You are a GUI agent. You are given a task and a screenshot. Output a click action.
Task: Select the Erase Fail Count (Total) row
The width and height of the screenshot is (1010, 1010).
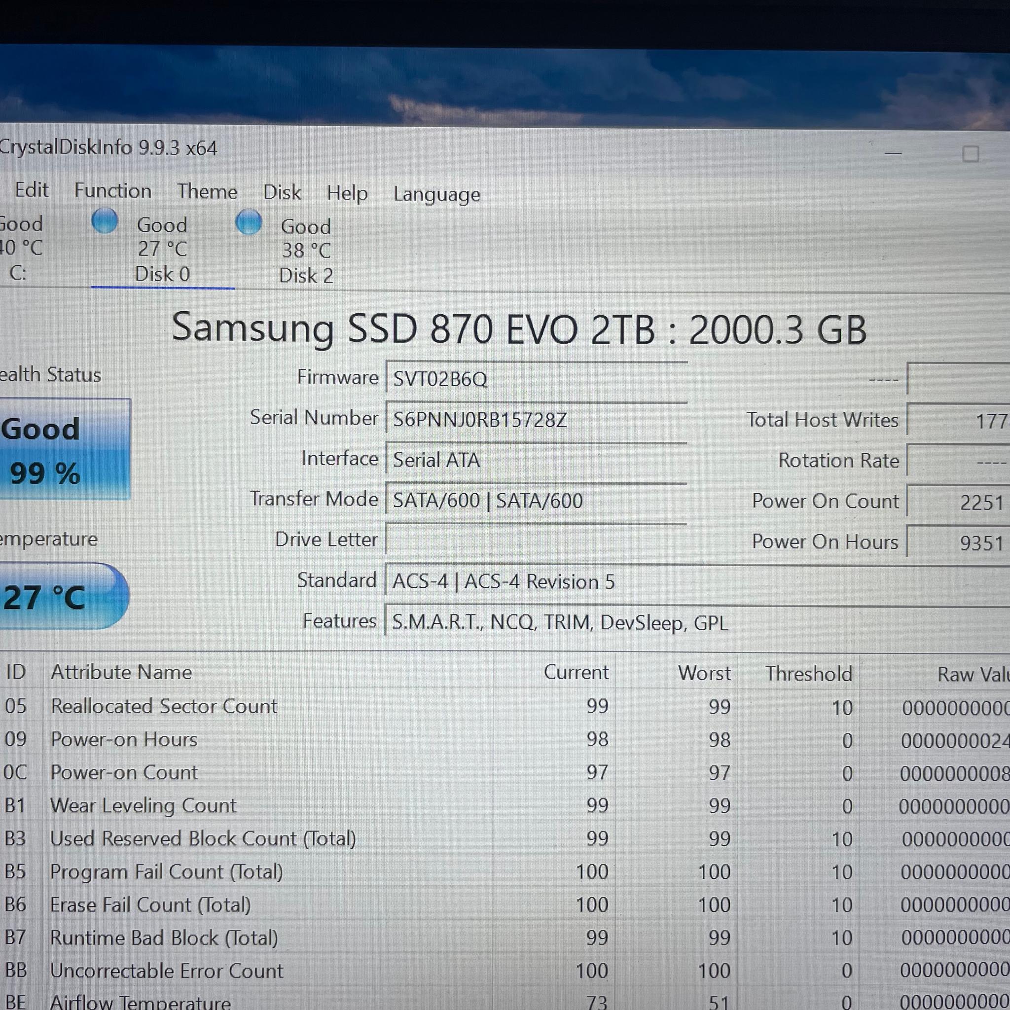tap(505, 904)
